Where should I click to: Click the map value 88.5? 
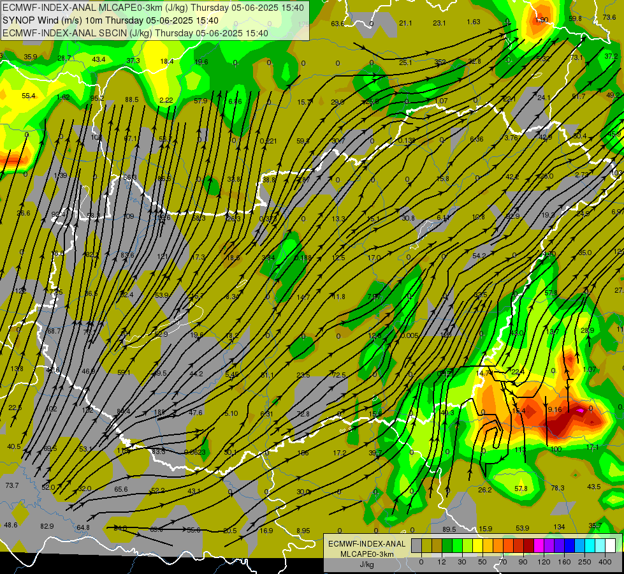[x=132, y=99]
